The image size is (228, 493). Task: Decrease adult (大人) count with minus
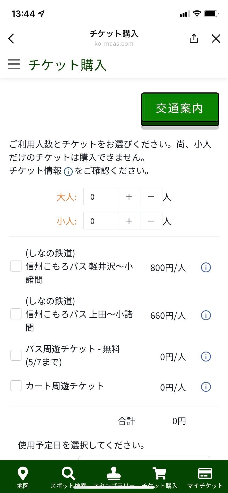[151, 197]
